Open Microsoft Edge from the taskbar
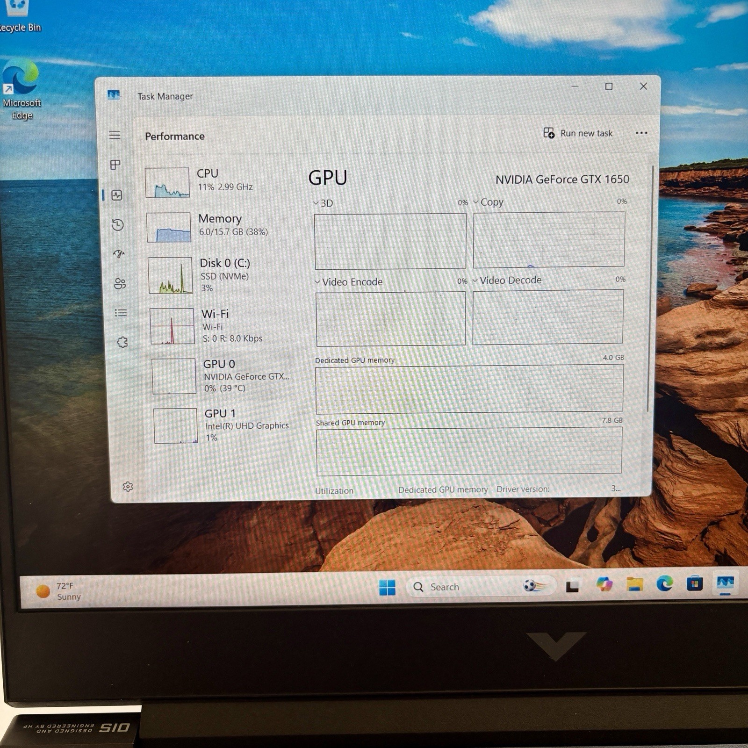Image resolution: width=748 pixels, height=748 pixels. click(664, 583)
